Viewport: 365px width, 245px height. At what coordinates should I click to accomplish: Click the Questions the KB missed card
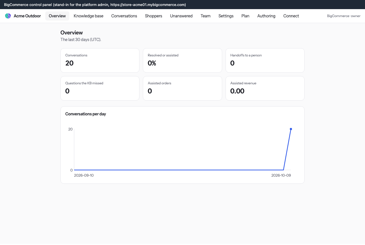100,88
